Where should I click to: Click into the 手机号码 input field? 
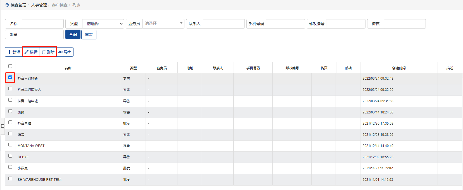pyautogui.click(x=285, y=24)
